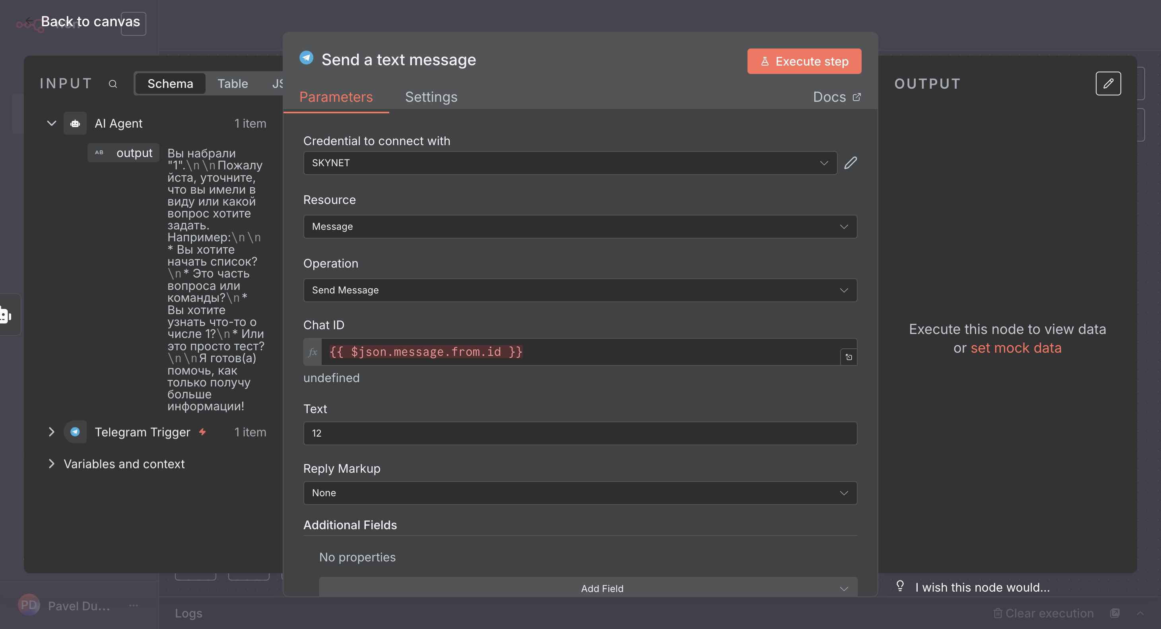Open the Reply Markup dropdown

coord(580,493)
